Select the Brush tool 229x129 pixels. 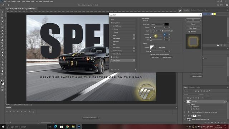click(3, 37)
